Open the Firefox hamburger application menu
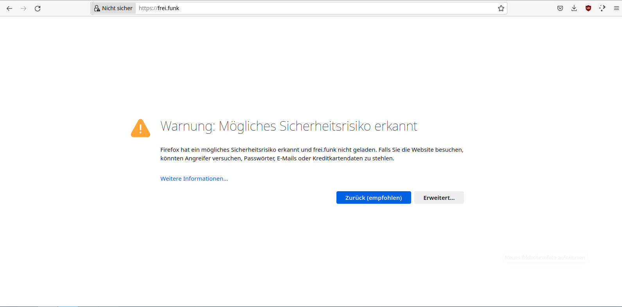 (616, 8)
